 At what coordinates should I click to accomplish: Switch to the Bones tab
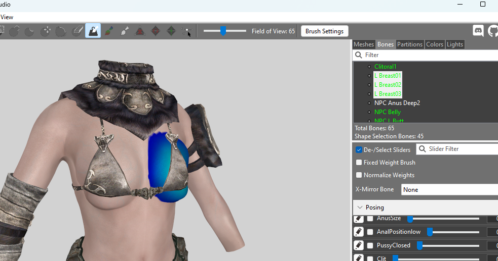pyautogui.click(x=386, y=44)
